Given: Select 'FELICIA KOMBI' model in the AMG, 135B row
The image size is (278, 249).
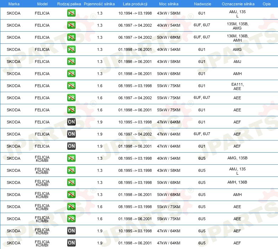Looking at the screenshot, I should [x=42, y=159].
